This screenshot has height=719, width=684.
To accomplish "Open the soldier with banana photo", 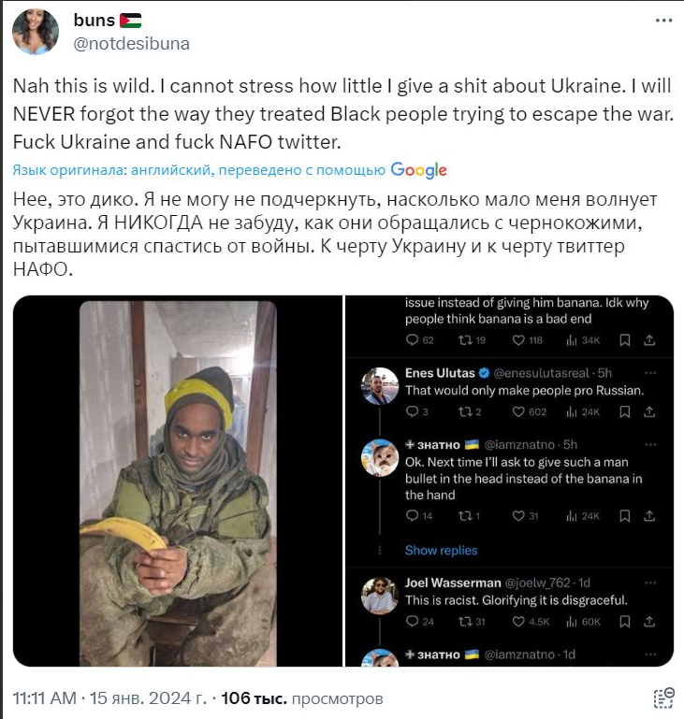I will [x=177, y=481].
